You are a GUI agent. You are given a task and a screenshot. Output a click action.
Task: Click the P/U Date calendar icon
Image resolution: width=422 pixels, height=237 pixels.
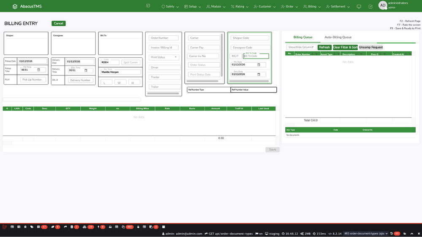[x=259, y=65]
